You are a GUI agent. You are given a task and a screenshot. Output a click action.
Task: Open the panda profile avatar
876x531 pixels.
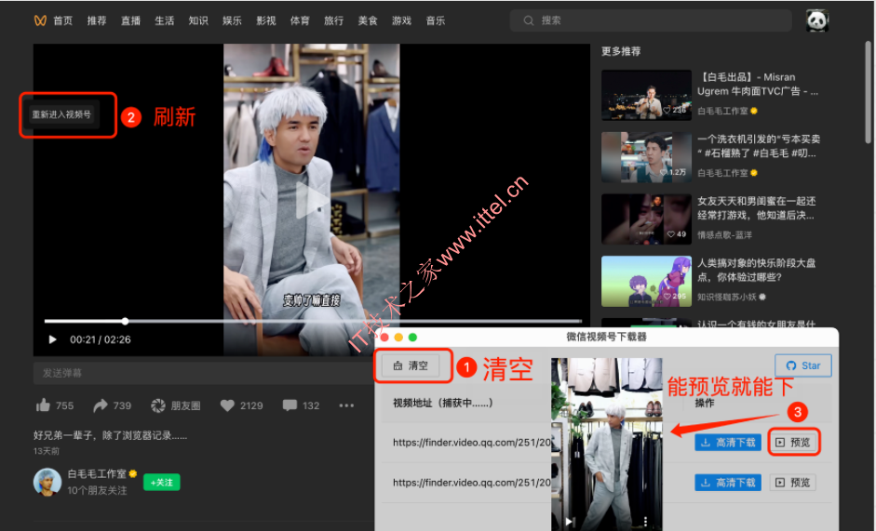[816, 20]
